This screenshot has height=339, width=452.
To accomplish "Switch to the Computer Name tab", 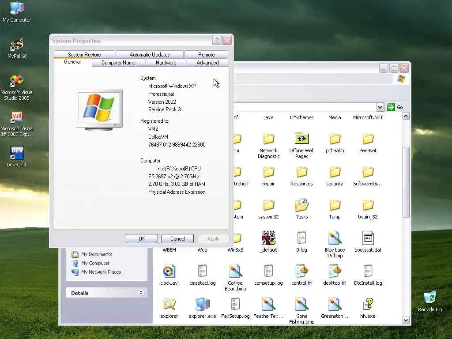I will pos(118,63).
